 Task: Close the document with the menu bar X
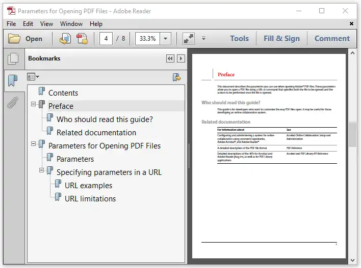click(x=351, y=23)
